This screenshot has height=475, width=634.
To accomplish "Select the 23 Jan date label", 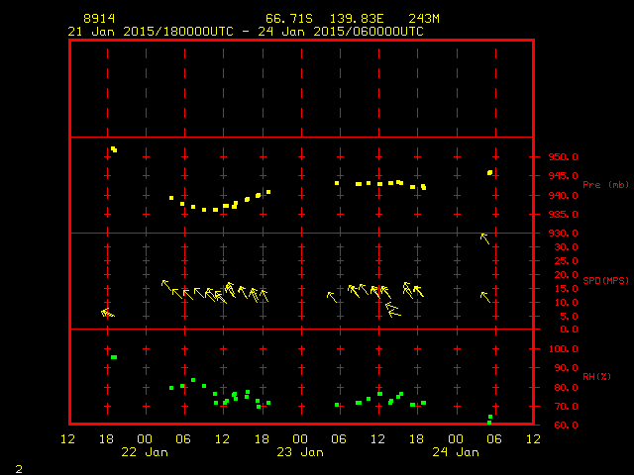I will point(300,452).
